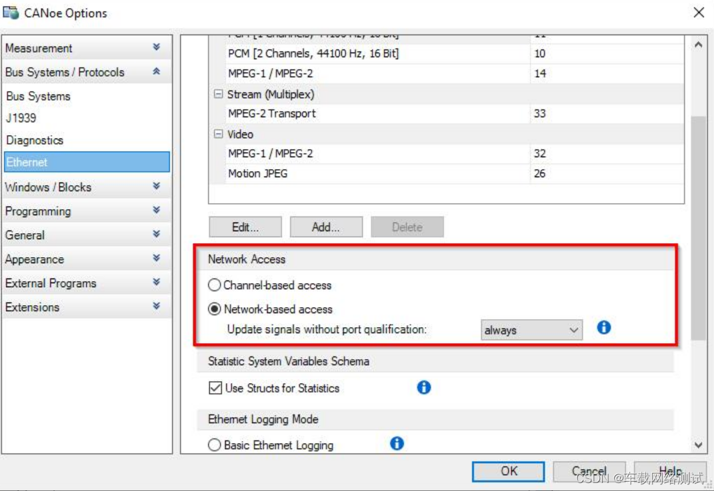The width and height of the screenshot is (714, 491).
Task: Confirm with the OK button
Action: (x=508, y=472)
